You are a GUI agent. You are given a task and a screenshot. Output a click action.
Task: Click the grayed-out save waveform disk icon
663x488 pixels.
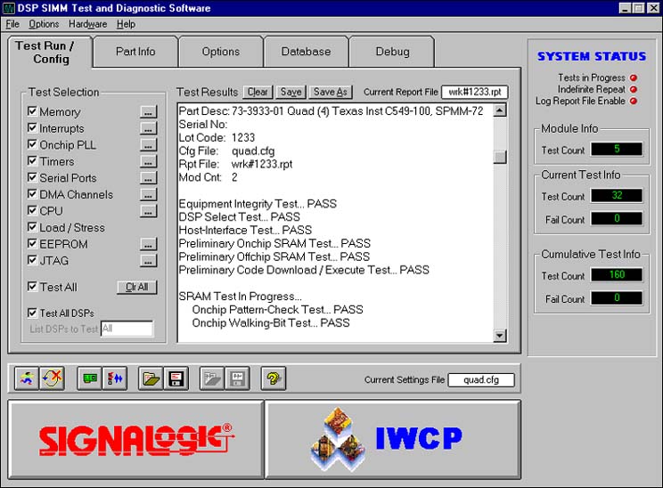(x=237, y=378)
